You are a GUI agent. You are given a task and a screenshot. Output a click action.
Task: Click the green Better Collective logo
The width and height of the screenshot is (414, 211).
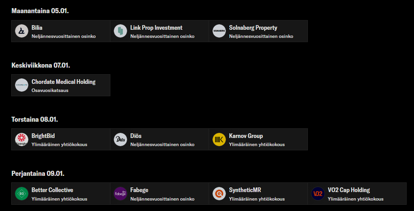(22, 194)
